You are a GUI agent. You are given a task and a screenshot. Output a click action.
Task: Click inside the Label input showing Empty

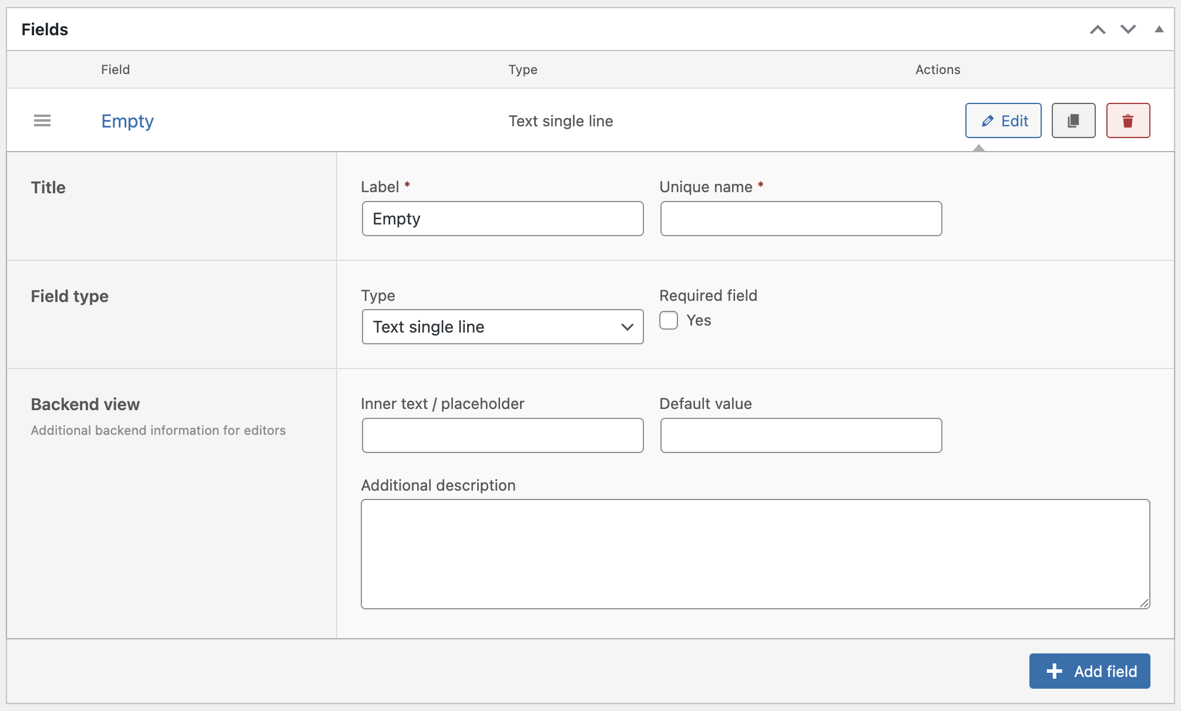(x=502, y=218)
